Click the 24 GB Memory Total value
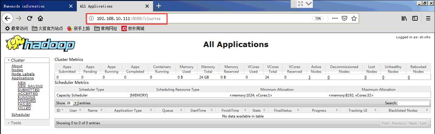This screenshot has height=134, width=435. [204, 77]
